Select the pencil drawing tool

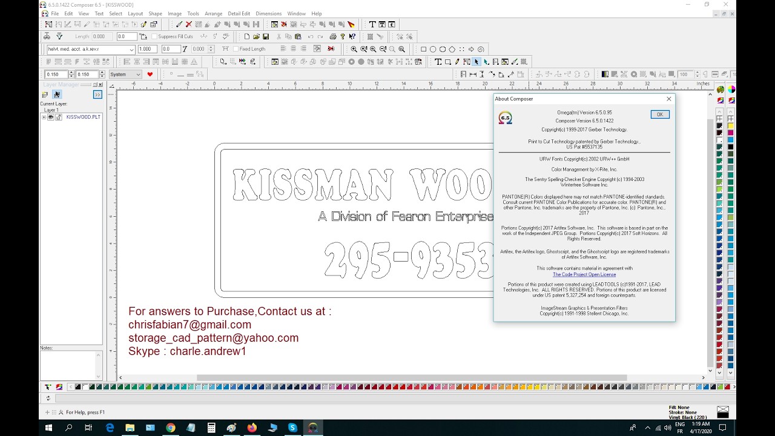pos(457,62)
